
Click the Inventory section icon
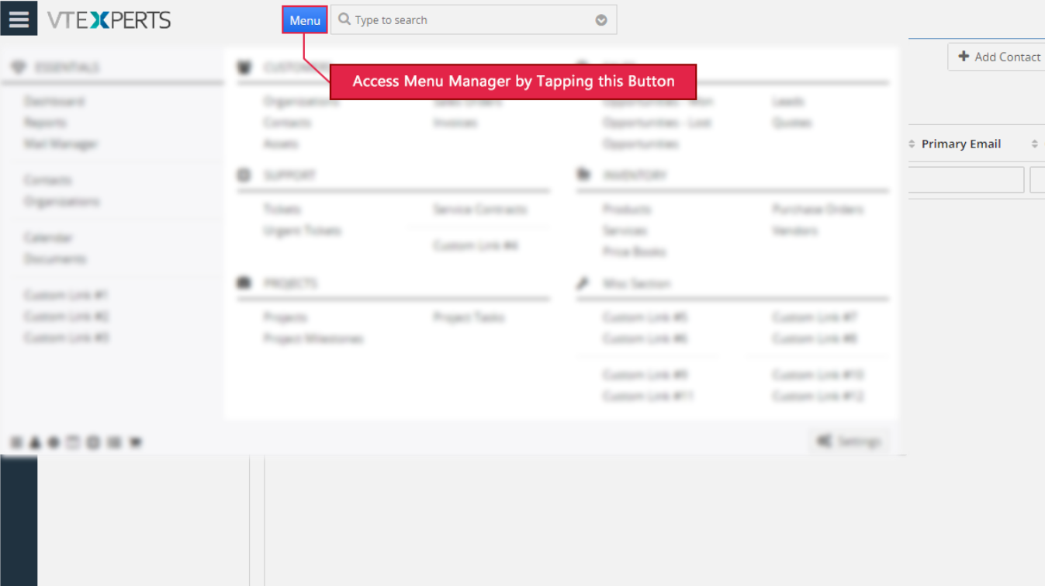(583, 175)
